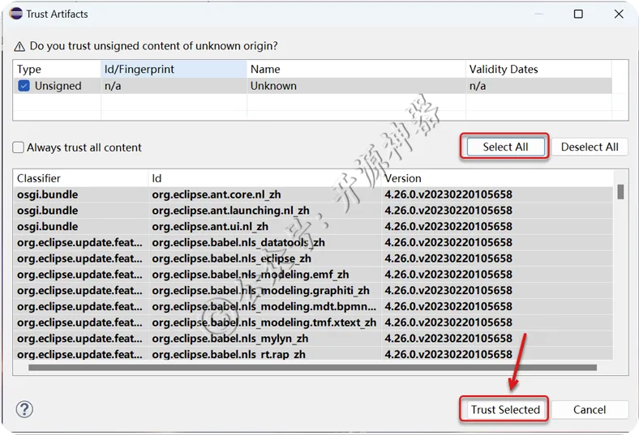Select row org.eclipse.ant.ui.nl_zh

click(x=312, y=226)
